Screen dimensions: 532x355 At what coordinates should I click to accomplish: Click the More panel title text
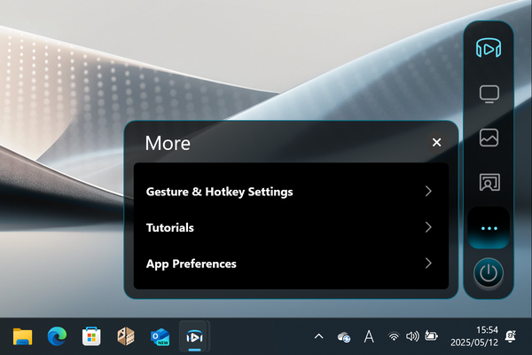168,143
